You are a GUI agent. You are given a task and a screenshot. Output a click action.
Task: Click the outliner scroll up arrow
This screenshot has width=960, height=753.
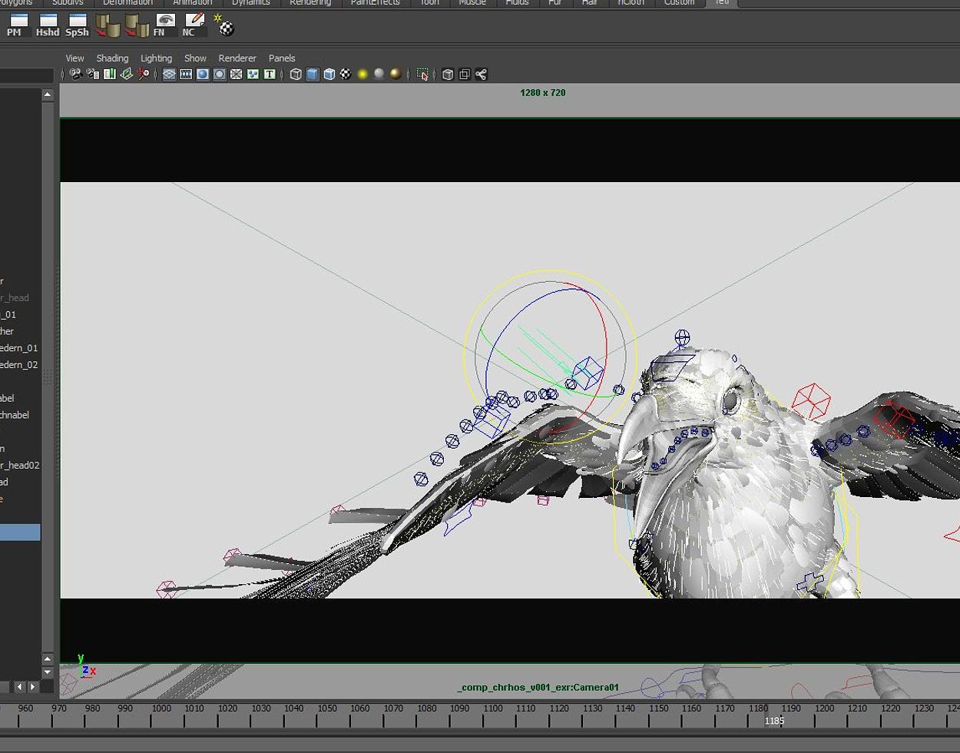pyautogui.click(x=48, y=95)
